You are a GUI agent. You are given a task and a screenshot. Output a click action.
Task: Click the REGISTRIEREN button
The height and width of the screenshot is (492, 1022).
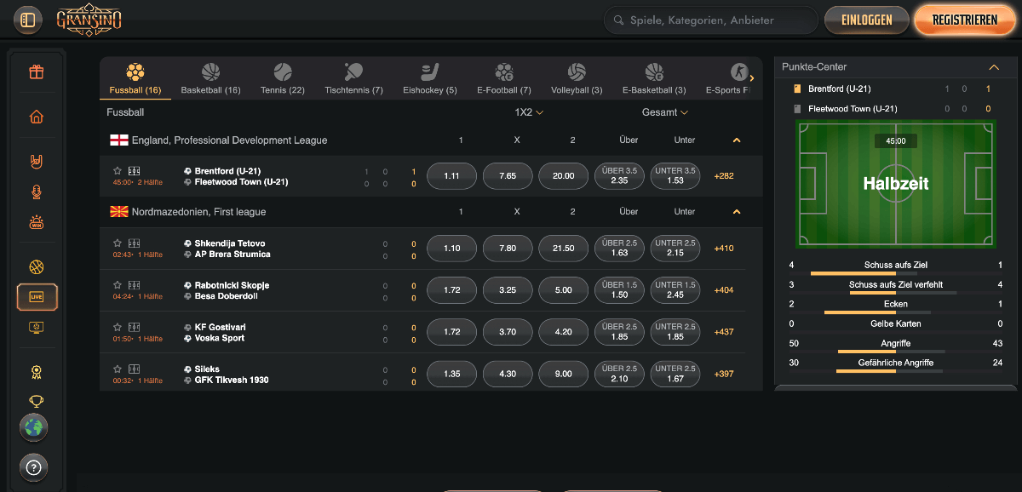964,20
